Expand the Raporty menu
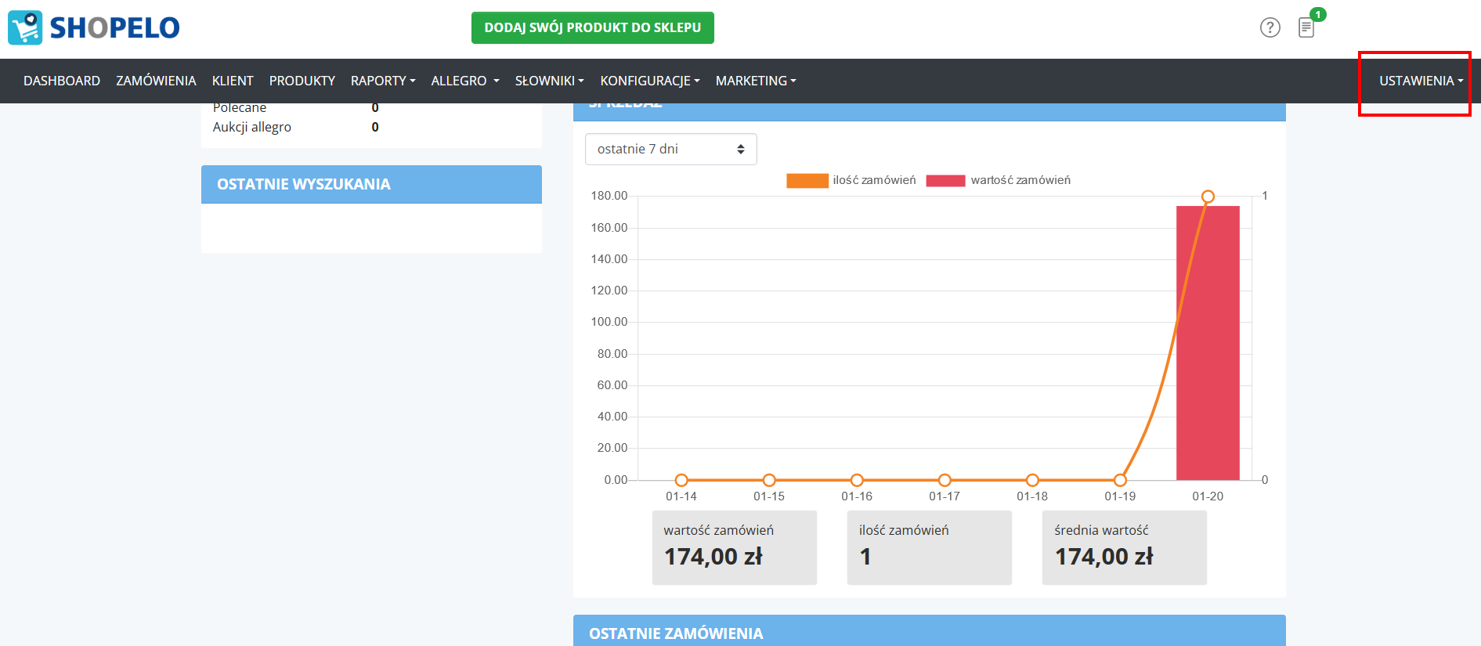 pyautogui.click(x=382, y=81)
